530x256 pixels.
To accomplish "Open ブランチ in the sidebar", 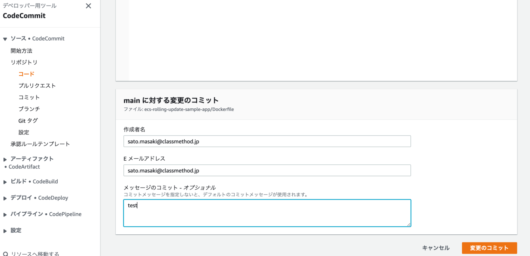I will [x=29, y=109].
